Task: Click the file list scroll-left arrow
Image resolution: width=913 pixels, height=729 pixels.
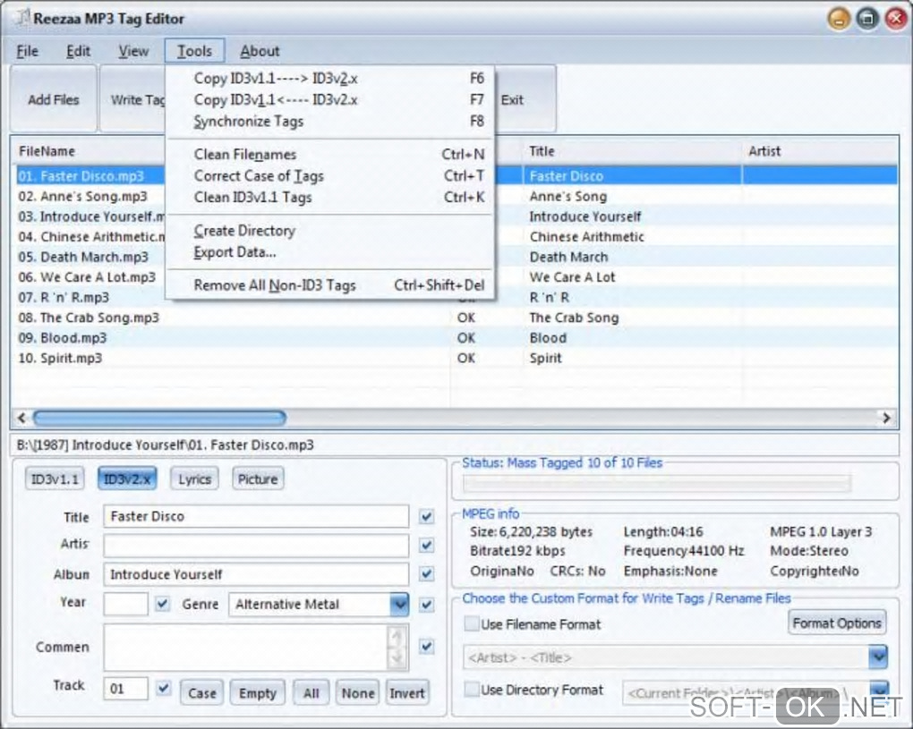Action: point(21,418)
